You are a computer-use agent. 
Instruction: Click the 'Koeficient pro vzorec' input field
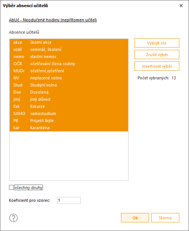69,200
